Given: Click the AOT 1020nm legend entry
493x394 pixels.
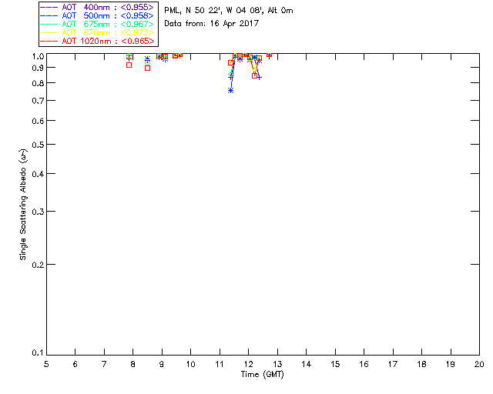Looking at the screenshot, I should pyautogui.click(x=97, y=41).
